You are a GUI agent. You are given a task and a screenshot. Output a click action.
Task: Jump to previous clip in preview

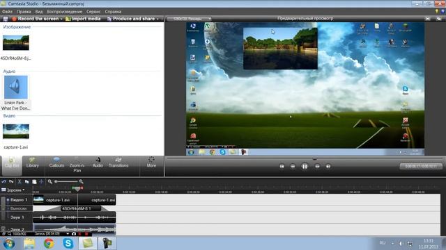click(282, 167)
